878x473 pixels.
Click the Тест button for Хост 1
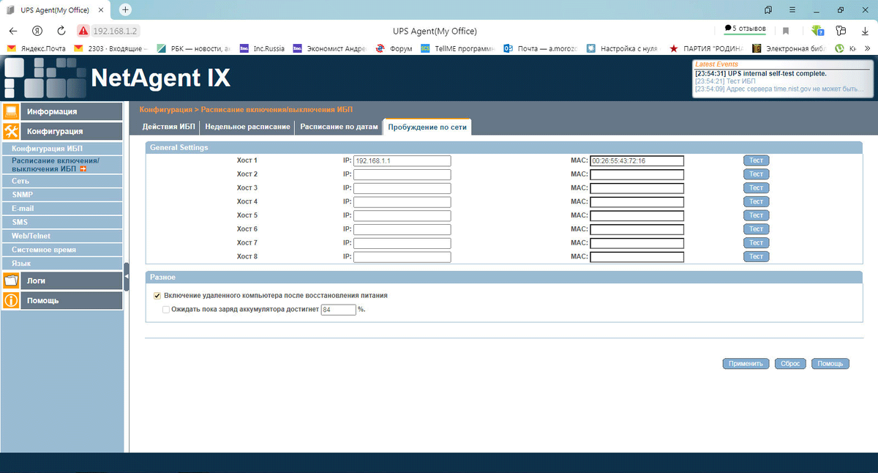756,160
